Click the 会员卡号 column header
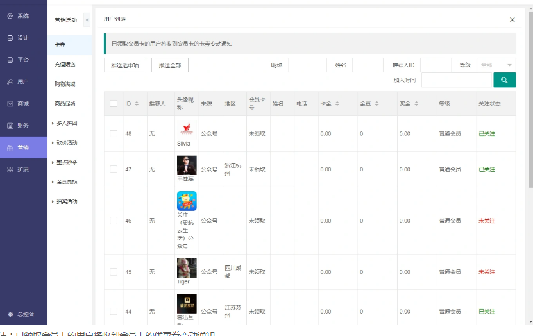 click(x=257, y=103)
